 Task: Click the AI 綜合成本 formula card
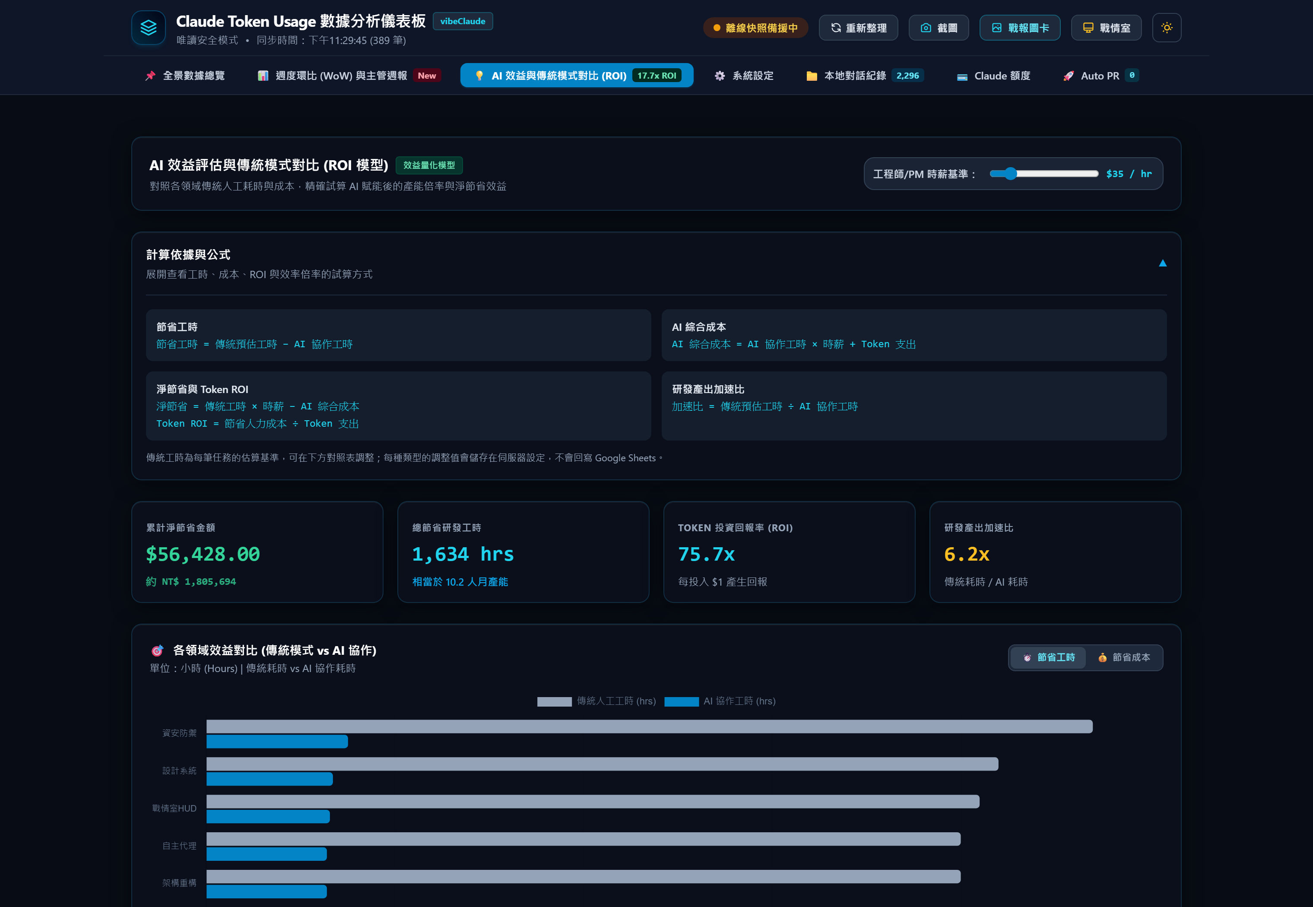(914, 335)
